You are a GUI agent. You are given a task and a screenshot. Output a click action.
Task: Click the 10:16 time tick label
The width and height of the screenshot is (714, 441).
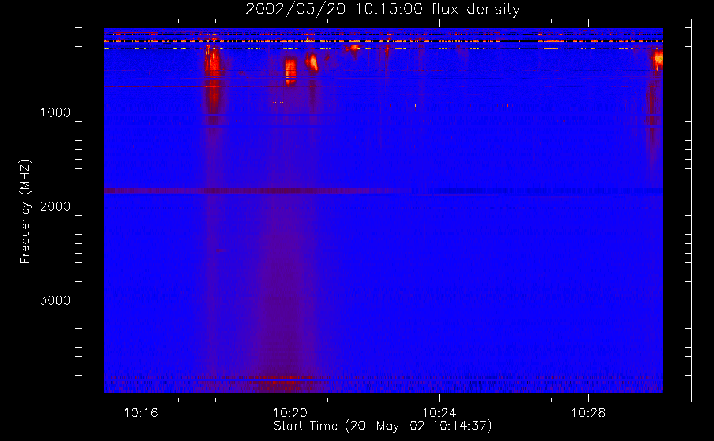click(141, 413)
